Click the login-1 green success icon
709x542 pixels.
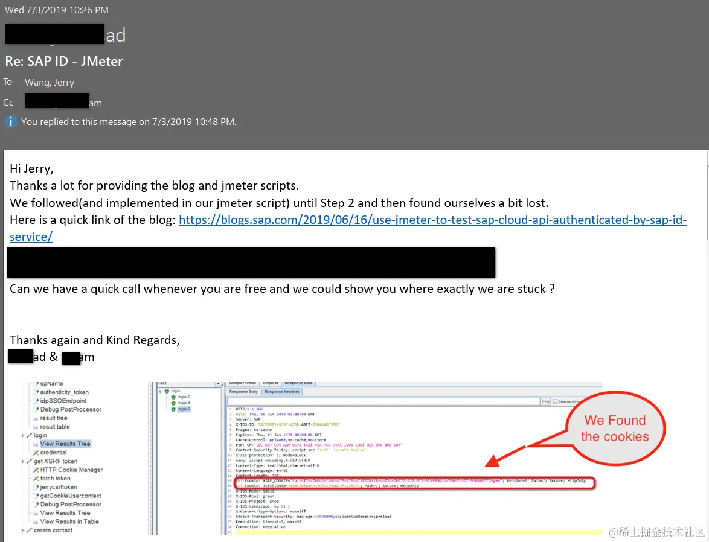(173, 403)
